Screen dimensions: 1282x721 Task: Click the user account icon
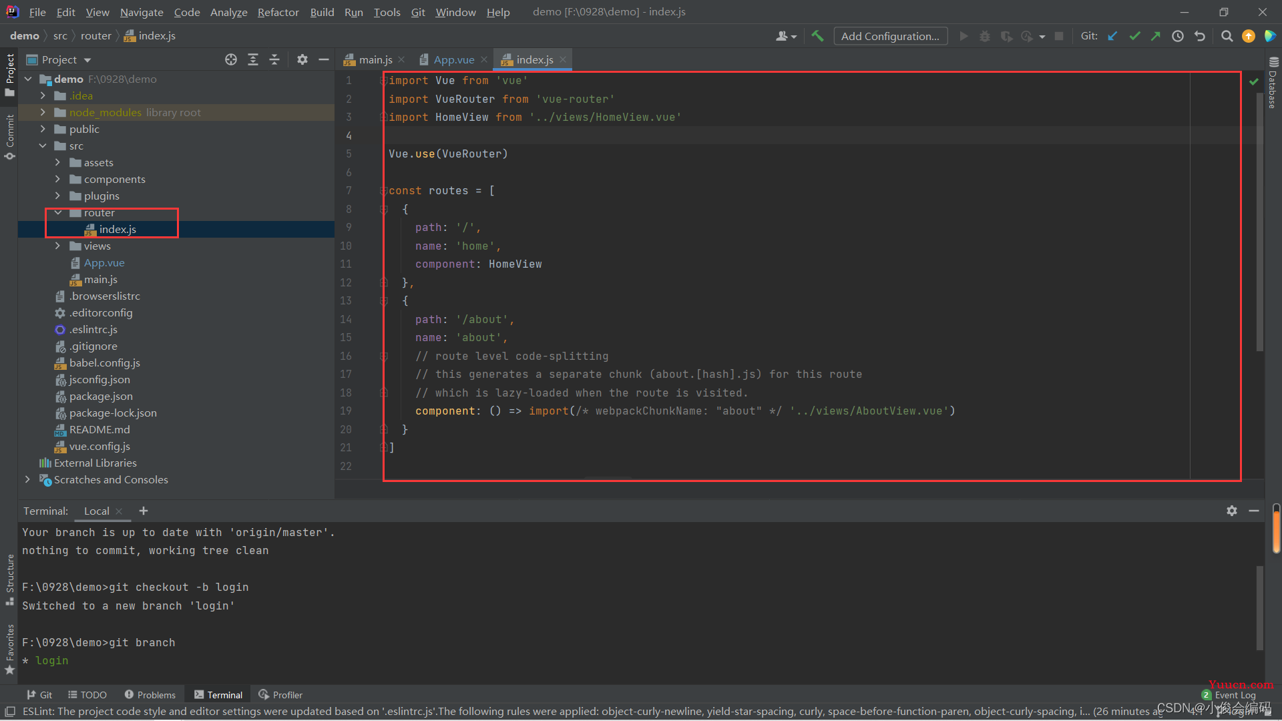tap(786, 36)
